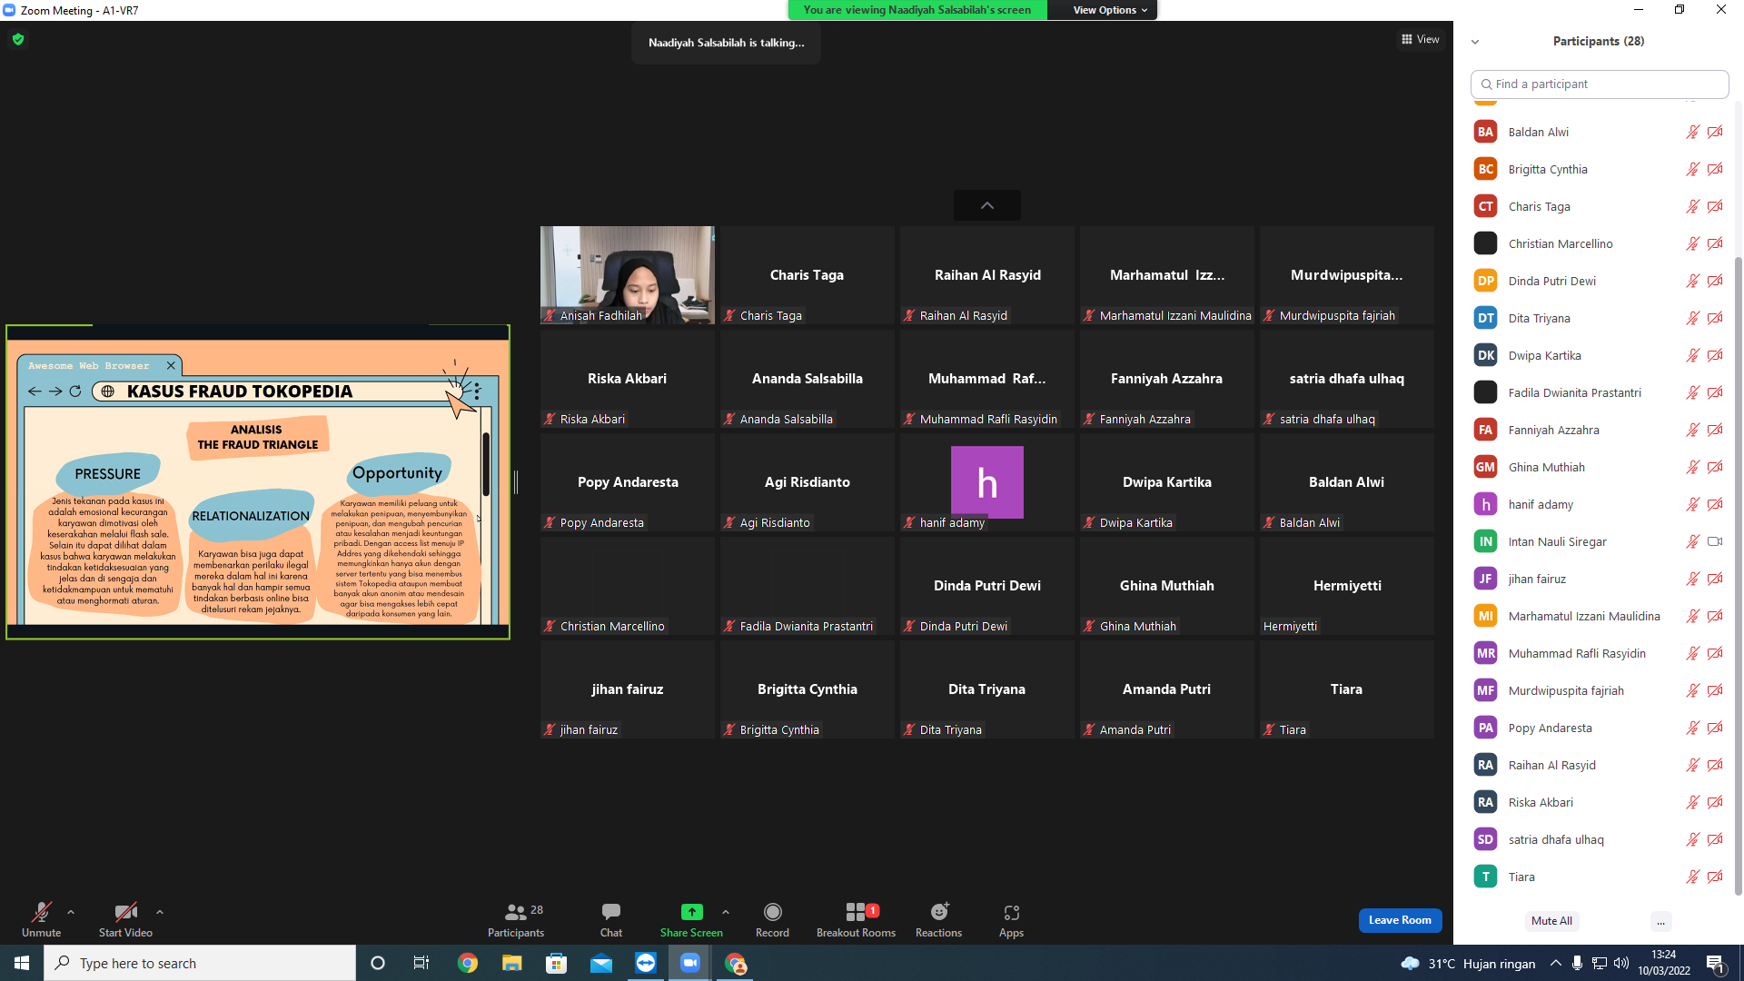Toggle Dinda Putri Dewi's microphone in list
Screen dimensions: 1744x981
[1693, 281]
